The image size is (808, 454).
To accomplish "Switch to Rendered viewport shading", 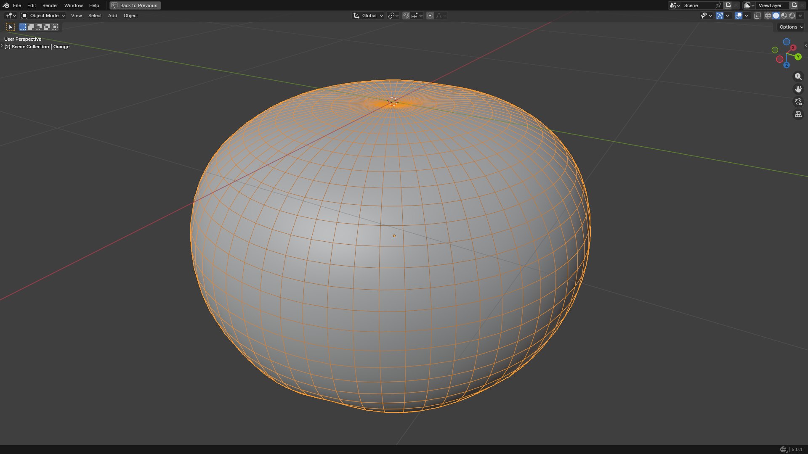I will click(792, 16).
